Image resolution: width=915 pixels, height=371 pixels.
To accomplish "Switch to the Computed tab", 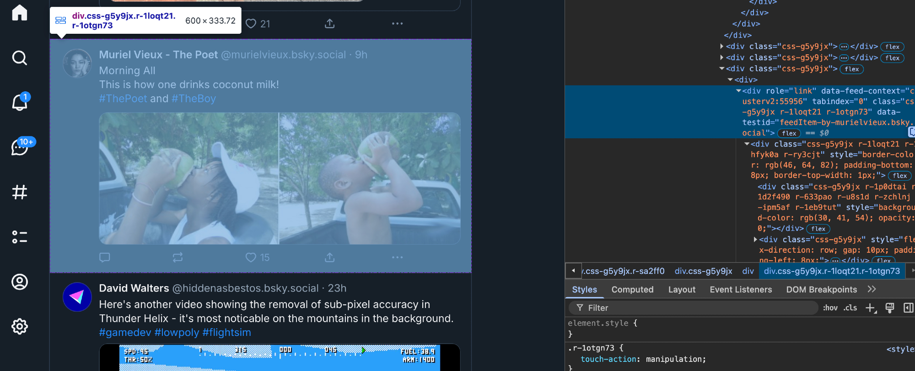I will click(632, 290).
